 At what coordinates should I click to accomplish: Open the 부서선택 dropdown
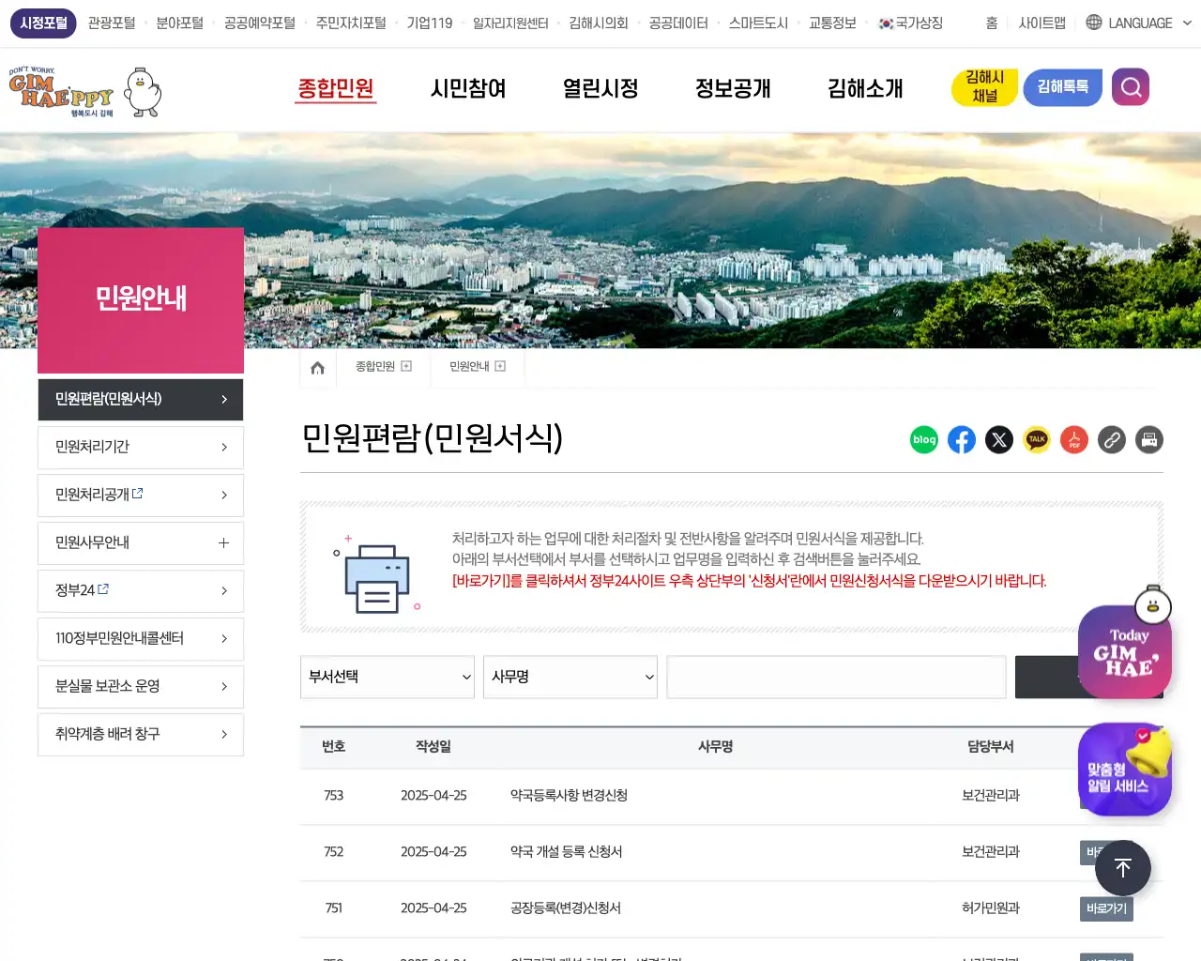click(x=388, y=677)
